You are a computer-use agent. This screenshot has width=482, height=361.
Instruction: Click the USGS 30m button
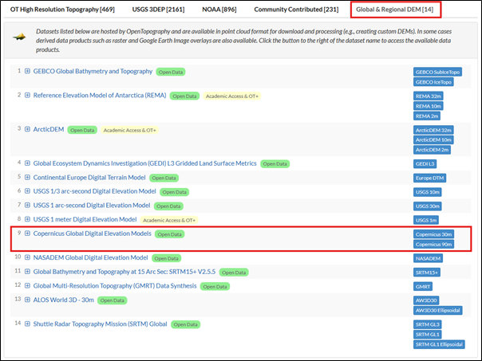[428, 206]
